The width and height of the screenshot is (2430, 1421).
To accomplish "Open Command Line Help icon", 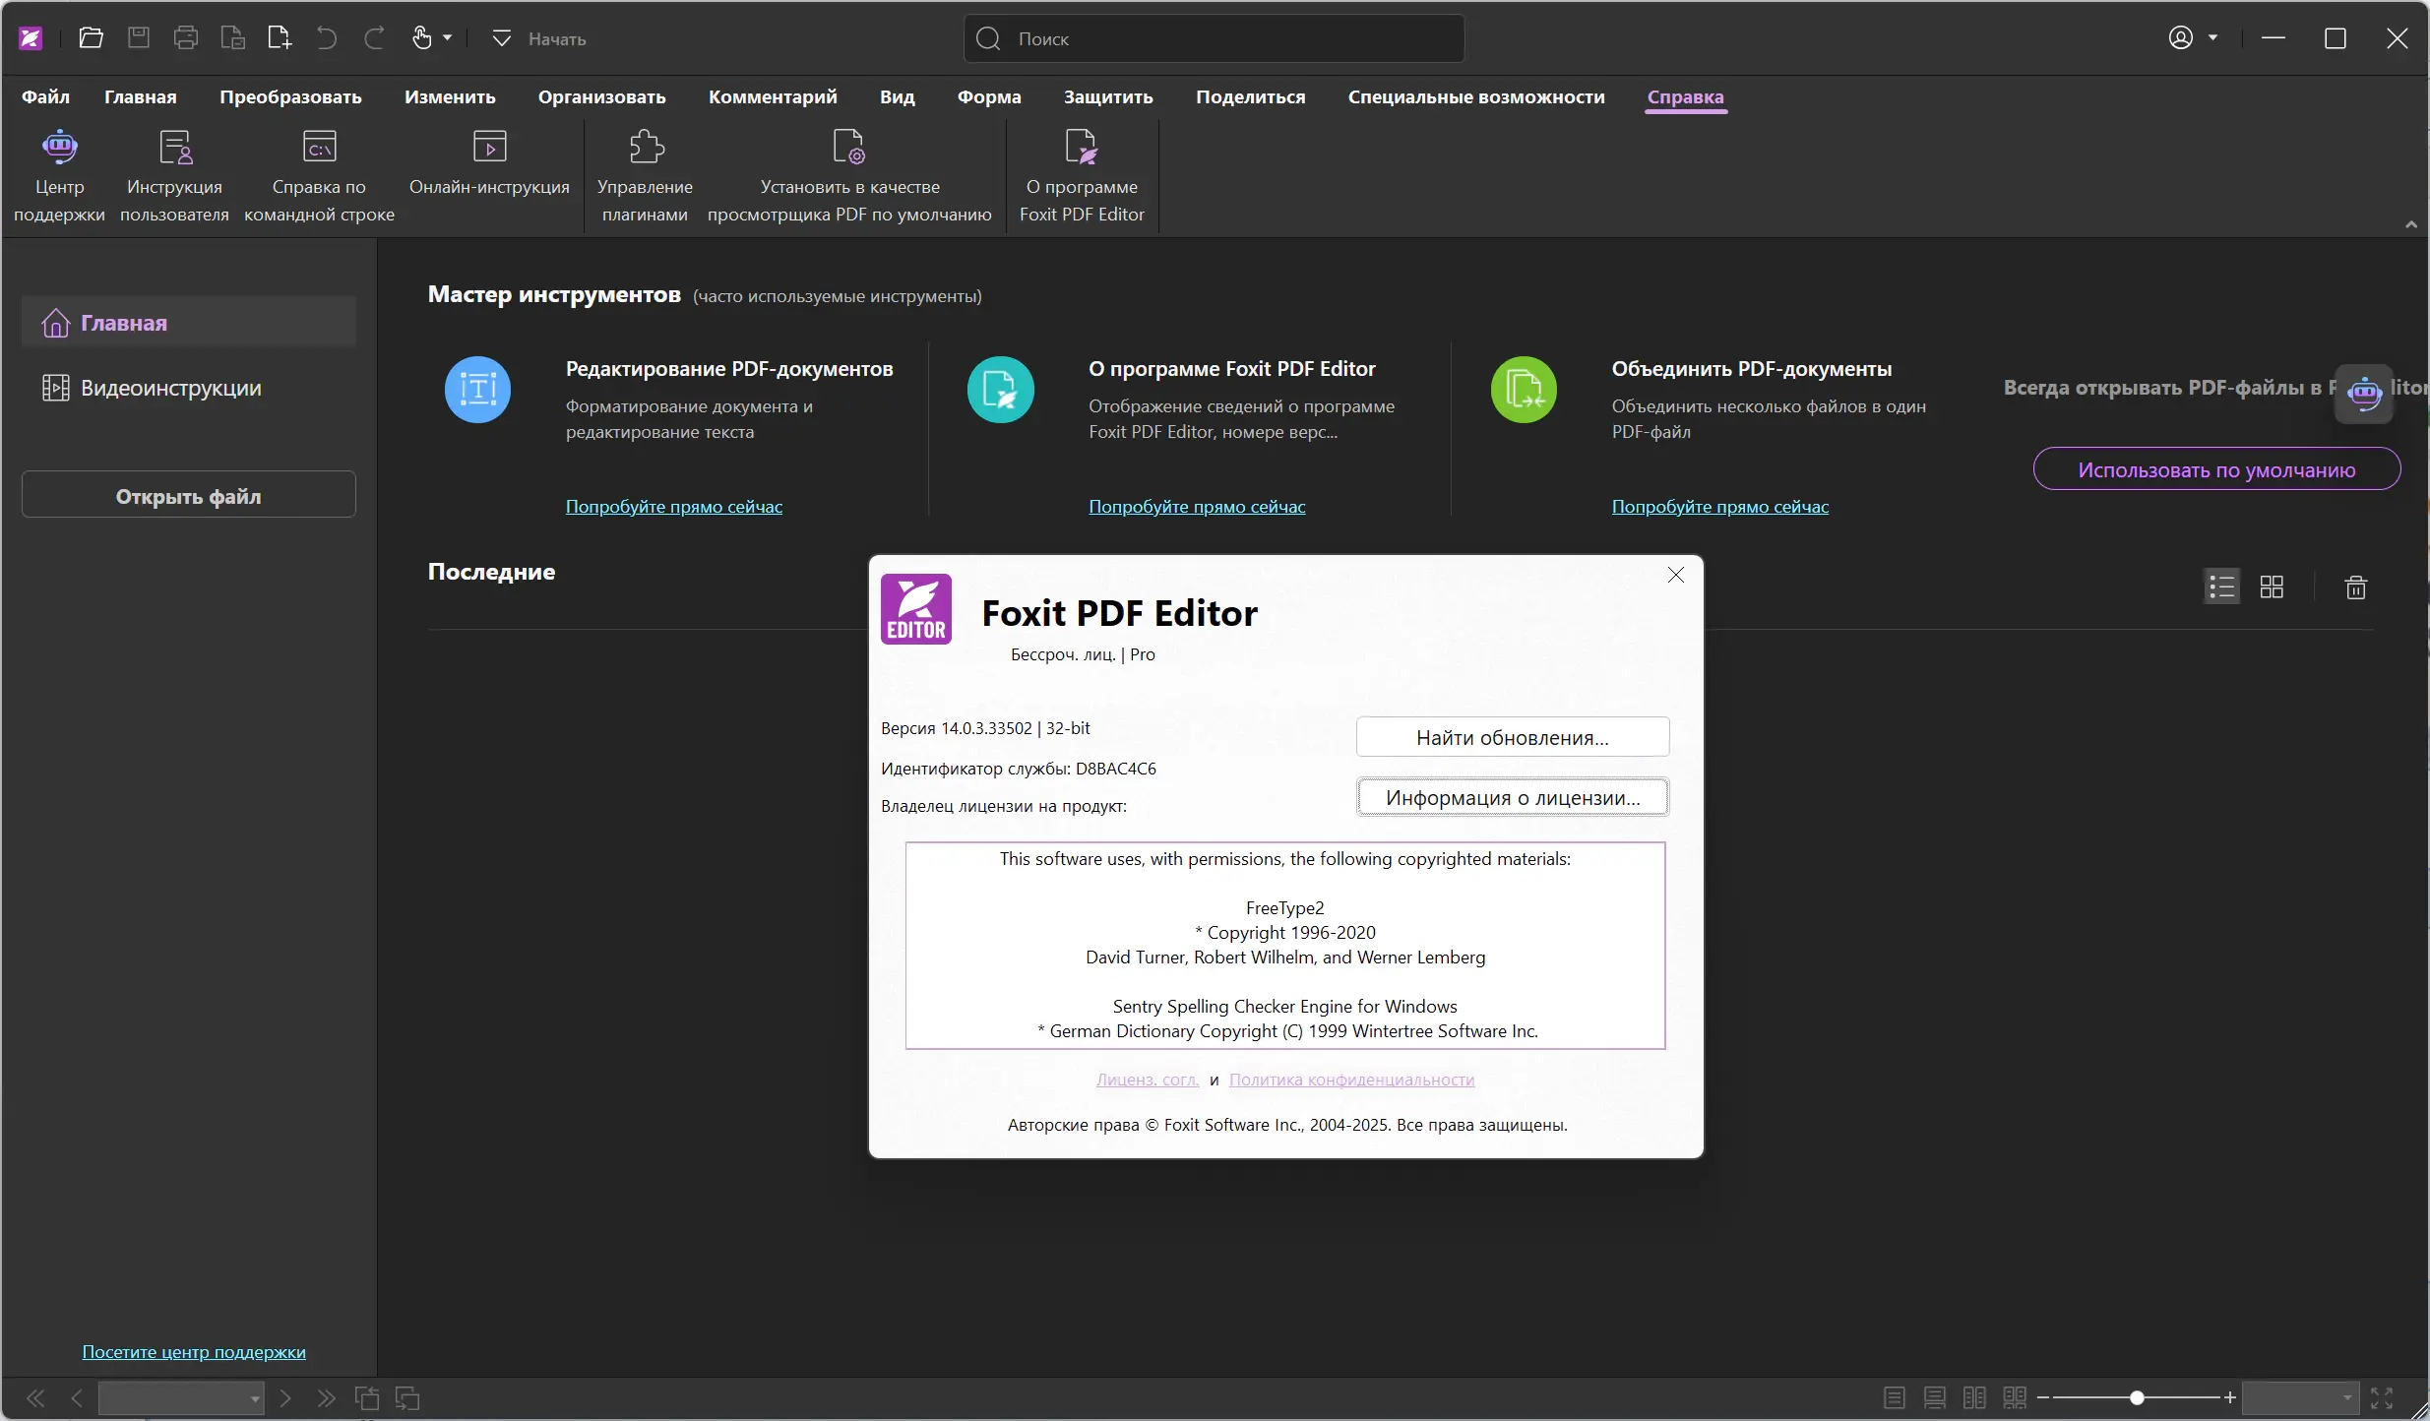I will pos(319,148).
